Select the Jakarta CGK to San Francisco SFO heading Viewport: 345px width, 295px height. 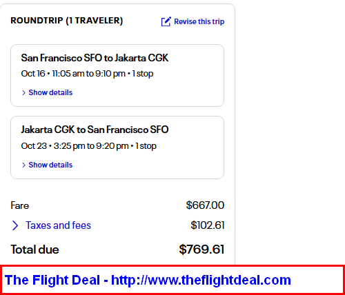[95, 130]
